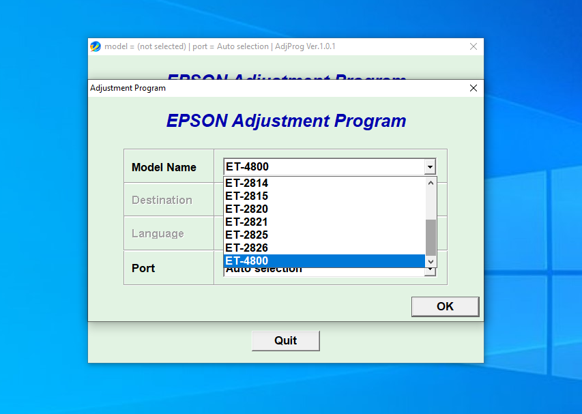The height and width of the screenshot is (414, 582).
Task: Click the AdjProg application icon in the title bar
Action: [95, 46]
